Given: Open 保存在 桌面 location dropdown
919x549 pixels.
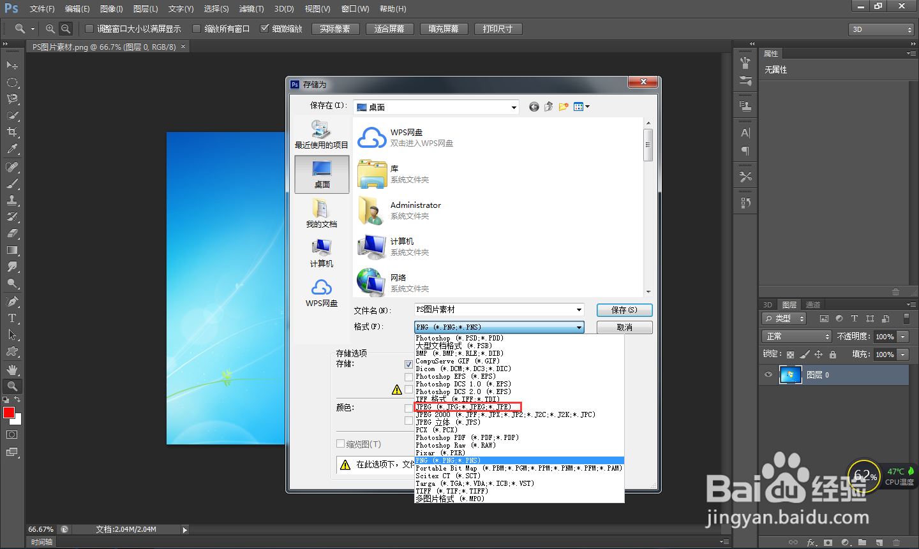Looking at the screenshot, I should [x=514, y=107].
